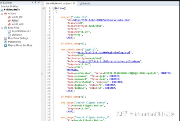Image resolution: width=180 pixels, height=121 pixels.
Task: Select AsyncCallbacks.c in Extra Files
Action: tap(21, 31)
